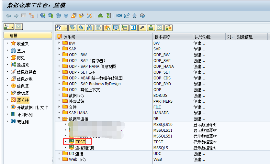Viewport: 270px width, 164px height.
Task: Click the forward arrow in toolbar
Action: coord(16,16)
